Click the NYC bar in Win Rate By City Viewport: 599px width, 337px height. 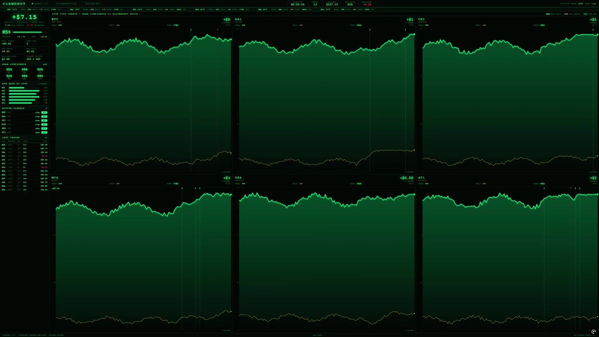16,88
